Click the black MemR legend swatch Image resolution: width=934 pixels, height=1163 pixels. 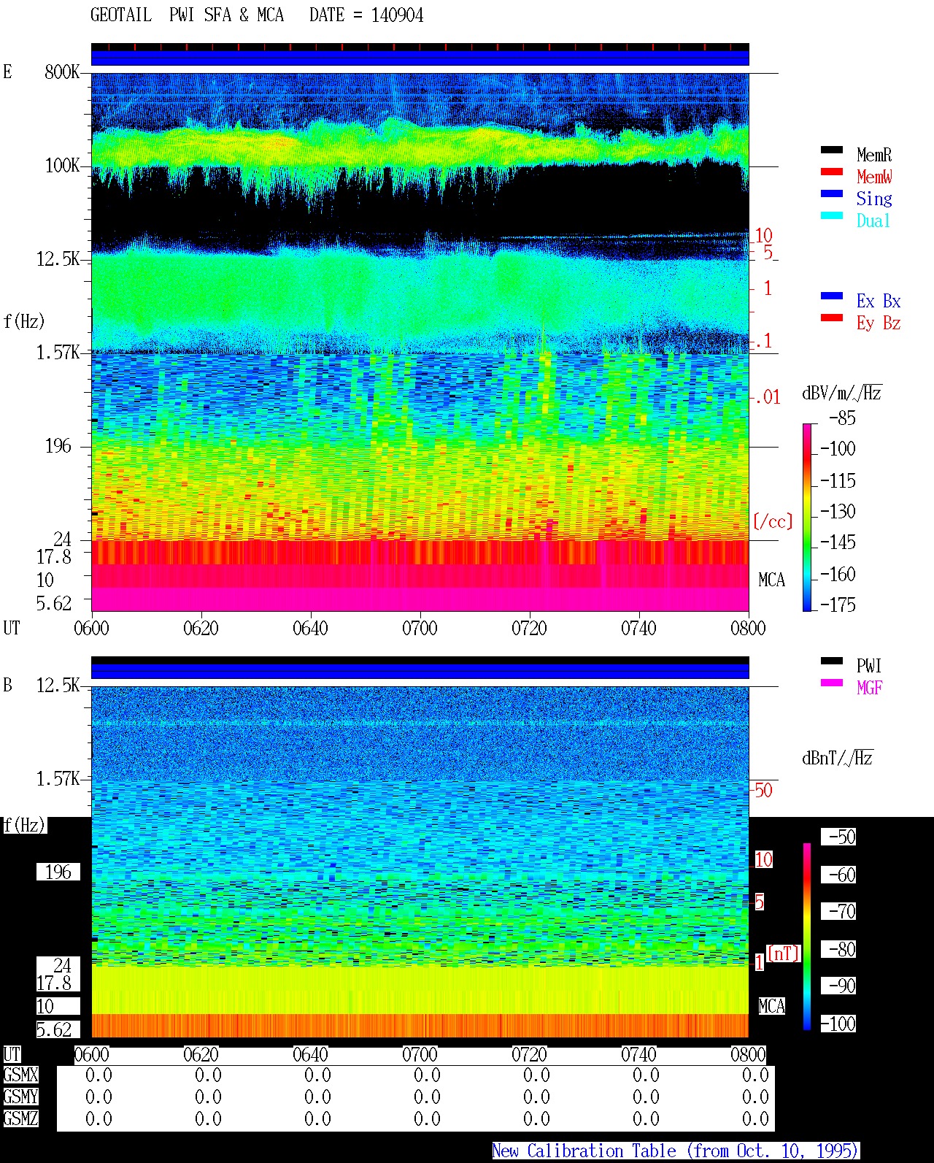832,150
